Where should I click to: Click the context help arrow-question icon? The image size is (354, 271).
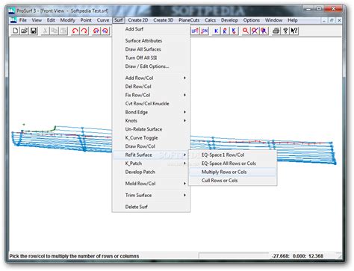(x=294, y=31)
